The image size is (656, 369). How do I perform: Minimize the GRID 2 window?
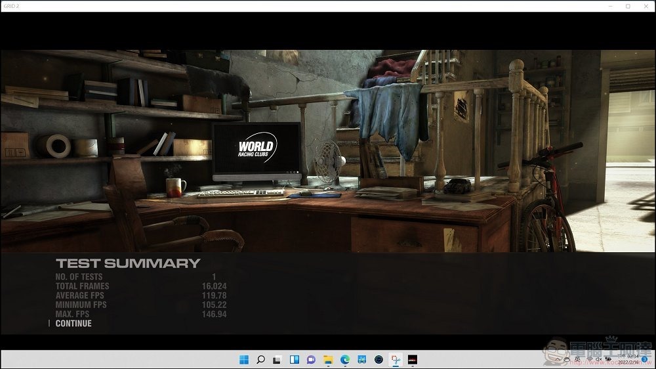pyautogui.click(x=610, y=6)
